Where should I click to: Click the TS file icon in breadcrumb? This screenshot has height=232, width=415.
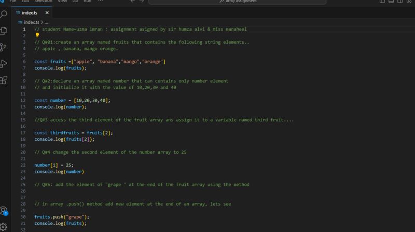(20, 22)
